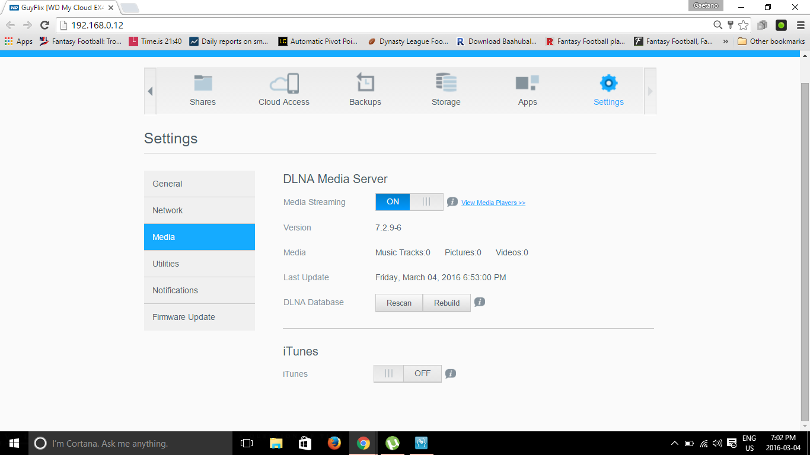Click the ENG US language indicator
This screenshot has width=810, height=455.
pos(749,443)
